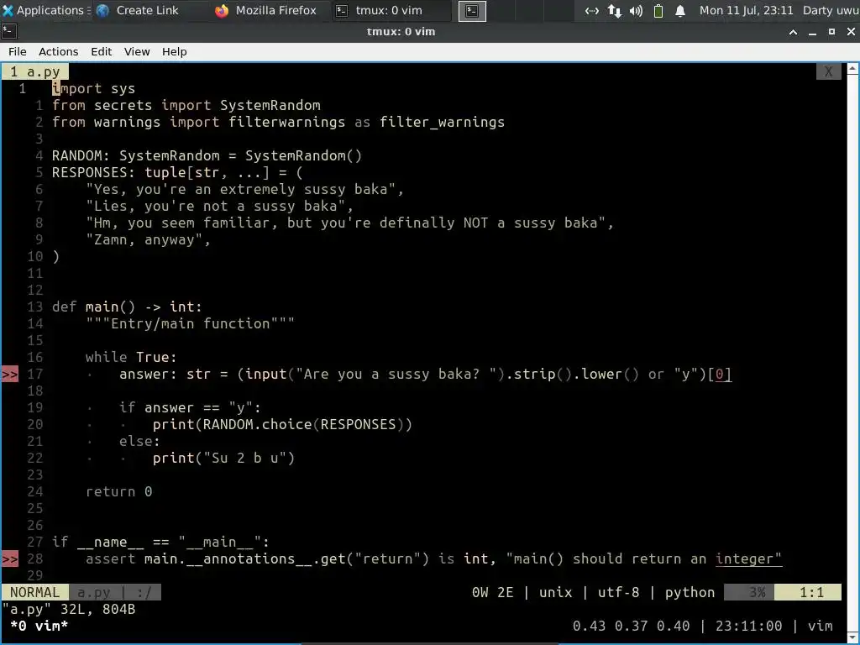The height and width of the screenshot is (645, 860).
Task: Open the network transfer arrows icon
Action: click(x=614, y=11)
